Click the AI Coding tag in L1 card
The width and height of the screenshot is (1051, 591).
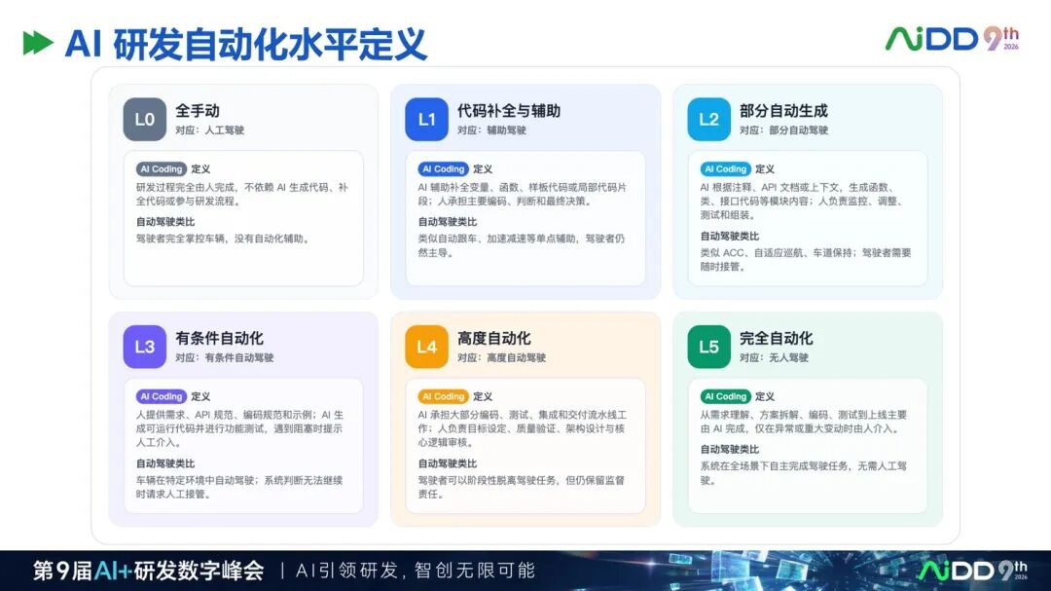pos(443,169)
